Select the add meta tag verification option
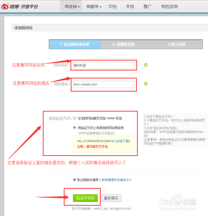This screenshot has height=216, width=208. [74, 118]
